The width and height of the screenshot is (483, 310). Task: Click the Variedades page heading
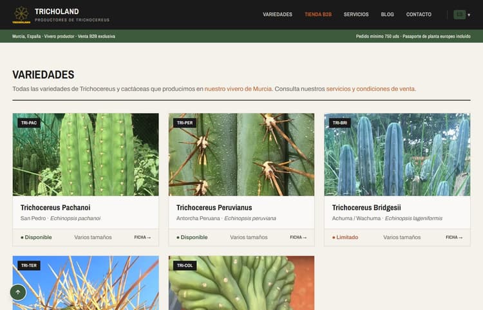pos(43,75)
